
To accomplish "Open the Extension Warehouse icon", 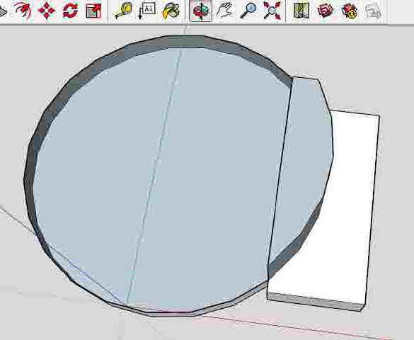I will [349, 11].
